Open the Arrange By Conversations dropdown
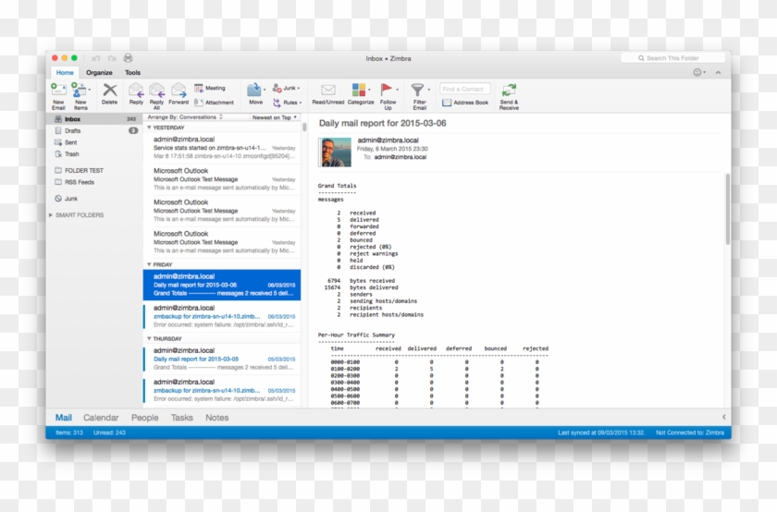Image resolution: width=777 pixels, height=512 pixels. tap(185, 117)
